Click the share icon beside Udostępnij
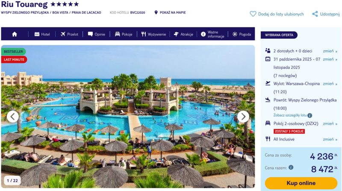Screen dimensions: 342x191 [315, 14]
